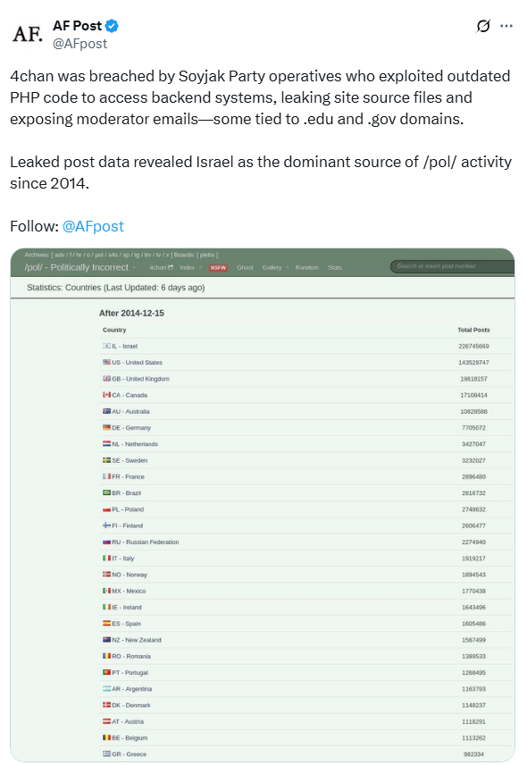This screenshot has width=527, height=765.
Task: Click the Israel flag icon row
Action: [x=305, y=346]
